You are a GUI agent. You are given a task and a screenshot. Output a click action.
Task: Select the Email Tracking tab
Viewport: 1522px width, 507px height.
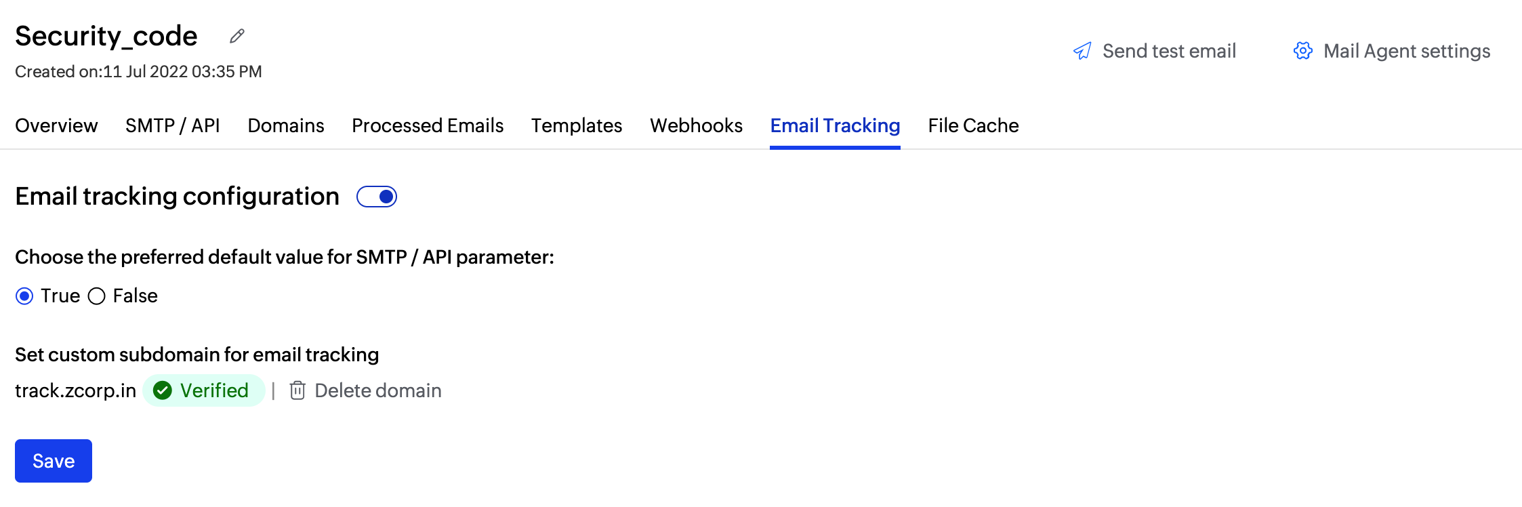click(x=834, y=125)
